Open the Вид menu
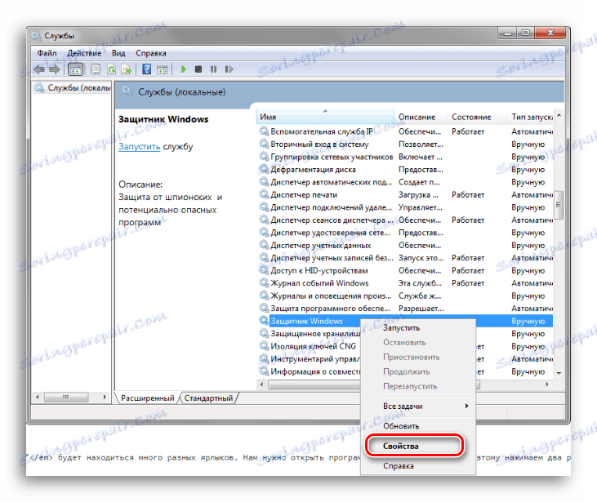Image resolution: width=597 pixels, height=502 pixels. [118, 53]
